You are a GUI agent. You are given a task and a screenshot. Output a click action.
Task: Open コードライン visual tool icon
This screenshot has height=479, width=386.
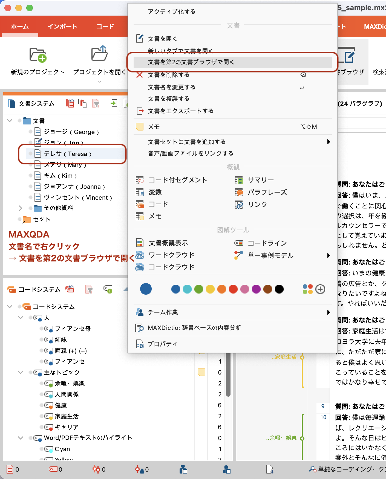239,243
